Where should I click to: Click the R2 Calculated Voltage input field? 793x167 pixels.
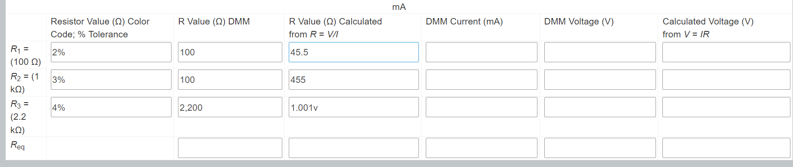[726, 79]
